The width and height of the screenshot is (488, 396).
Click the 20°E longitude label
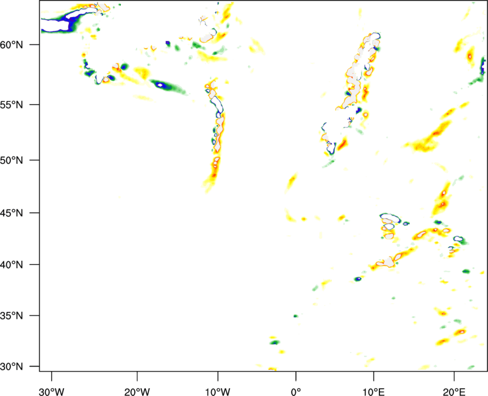(454, 392)
